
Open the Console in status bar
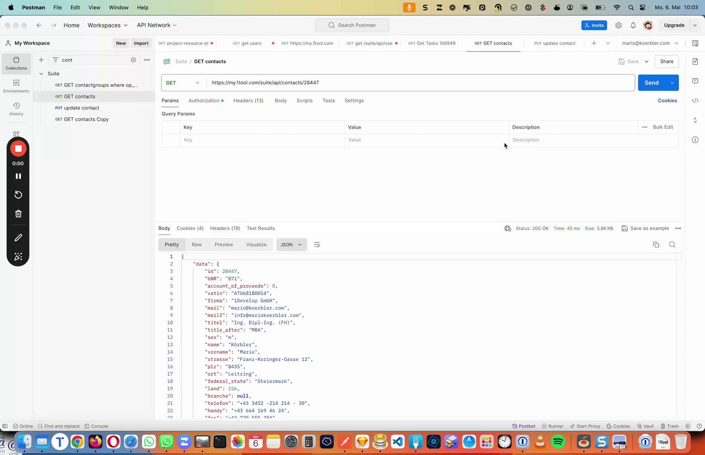coord(96,426)
